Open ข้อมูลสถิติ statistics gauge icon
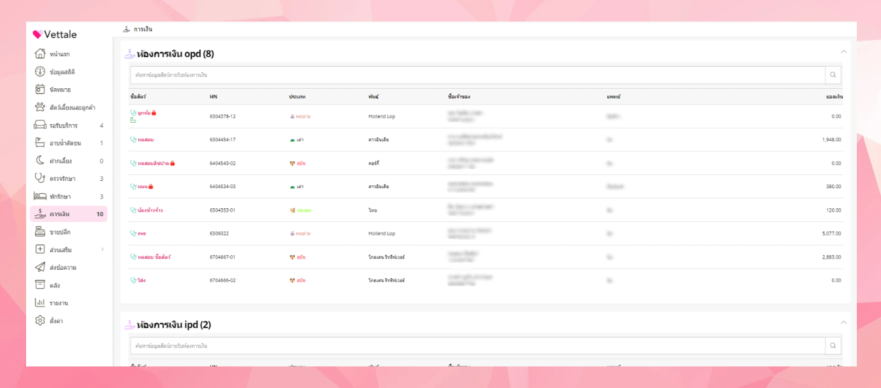Screen dimensions: 881x388 pyautogui.click(x=40, y=72)
